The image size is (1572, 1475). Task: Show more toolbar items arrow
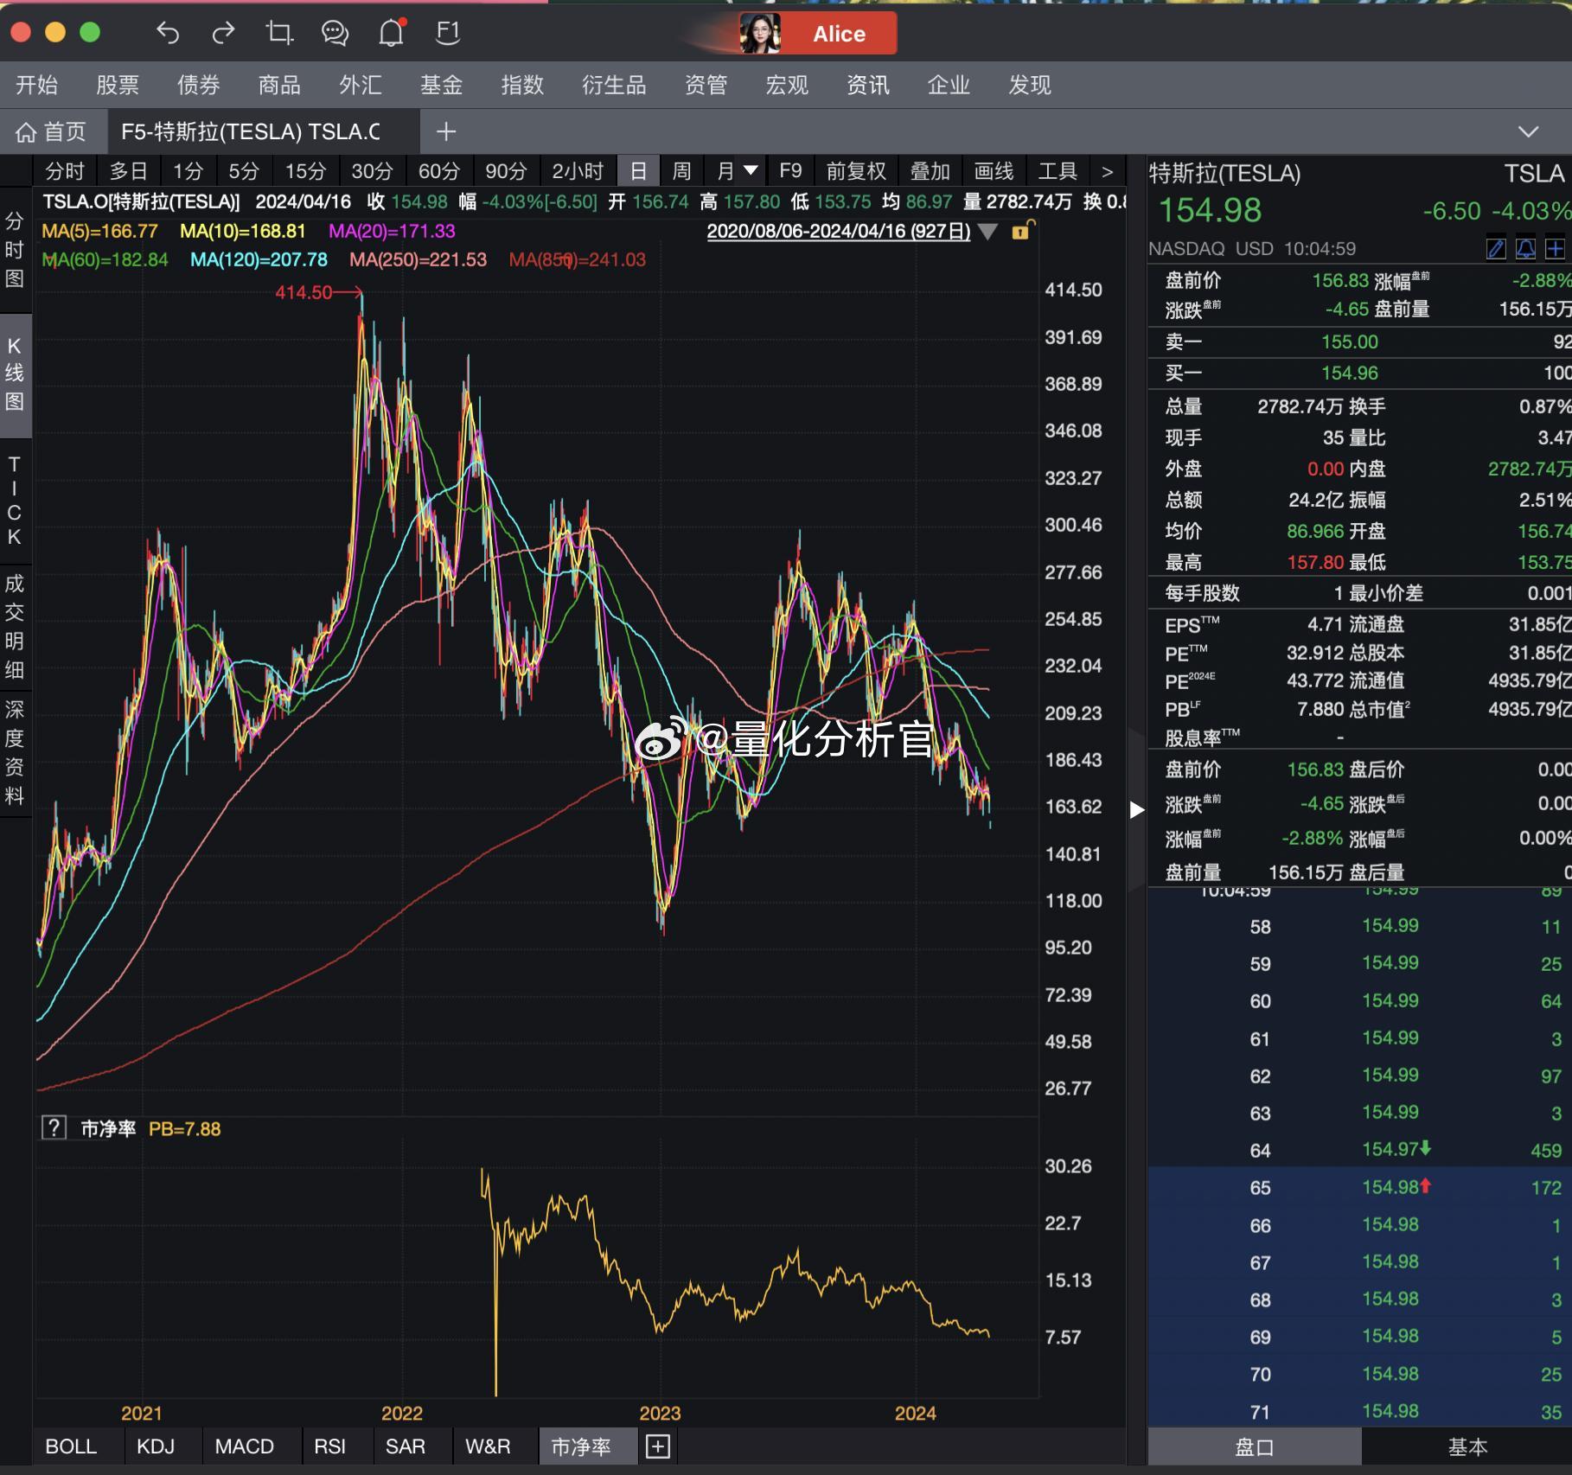1108,171
